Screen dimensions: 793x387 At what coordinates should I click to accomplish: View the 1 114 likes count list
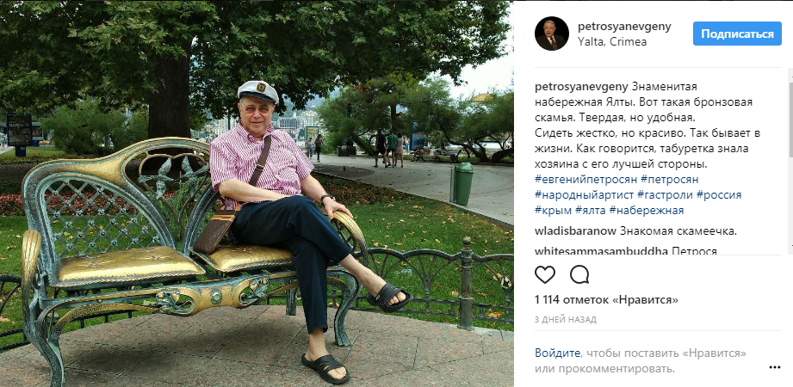click(x=606, y=300)
